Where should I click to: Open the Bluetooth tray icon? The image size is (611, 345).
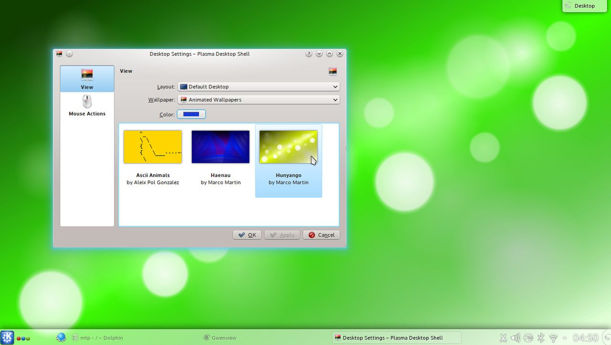pyautogui.click(x=541, y=338)
